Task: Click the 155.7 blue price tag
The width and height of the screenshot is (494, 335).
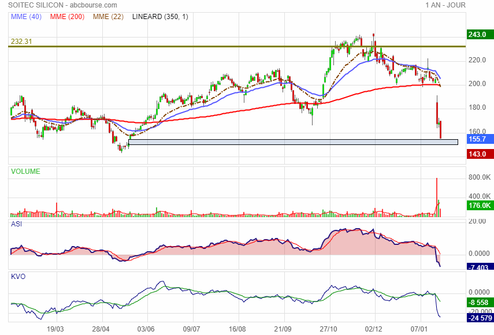Action: click(480, 139)
